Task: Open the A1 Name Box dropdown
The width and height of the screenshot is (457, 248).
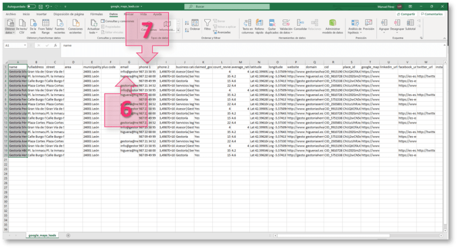Action: pos(25,45)
